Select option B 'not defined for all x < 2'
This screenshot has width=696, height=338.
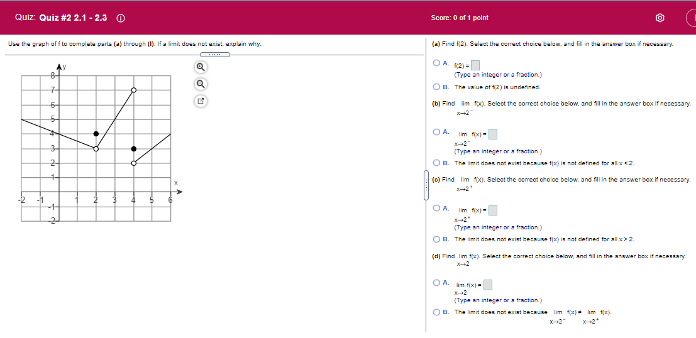[x=437, y=163]
